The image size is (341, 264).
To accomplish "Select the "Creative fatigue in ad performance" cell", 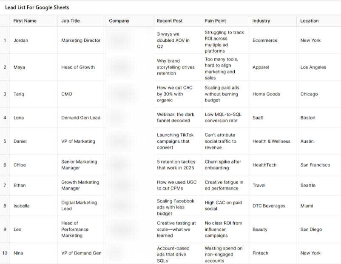I will click(x=224, y=185).
